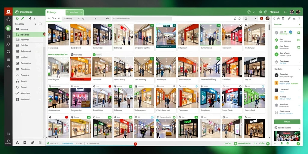
Task: Click the text label beside header clock icon
Action: [x=274, y=12]
